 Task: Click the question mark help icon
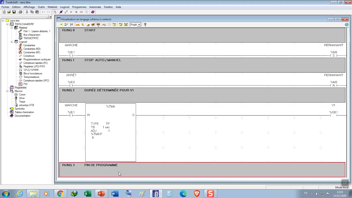click(145, 25)
